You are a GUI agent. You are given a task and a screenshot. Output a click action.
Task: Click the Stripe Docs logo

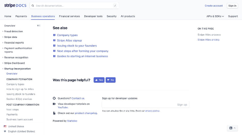point(15,5)
